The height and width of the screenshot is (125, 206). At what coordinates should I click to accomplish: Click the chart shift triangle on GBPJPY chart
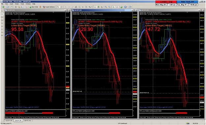pos(187,12)
